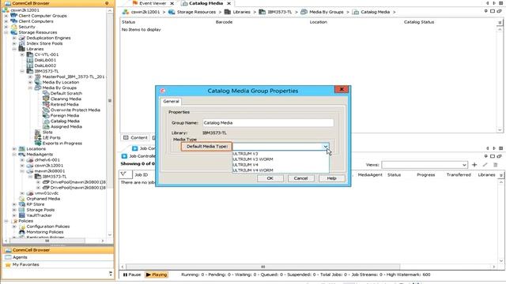This screenshot has height=284, width=506.
Task: Click the Storage Resources icon
Action: pos(14,32)
